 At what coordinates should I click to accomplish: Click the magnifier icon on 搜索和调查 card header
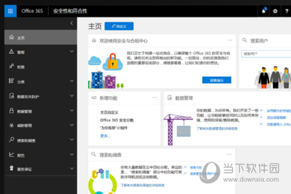click(94, 154)
